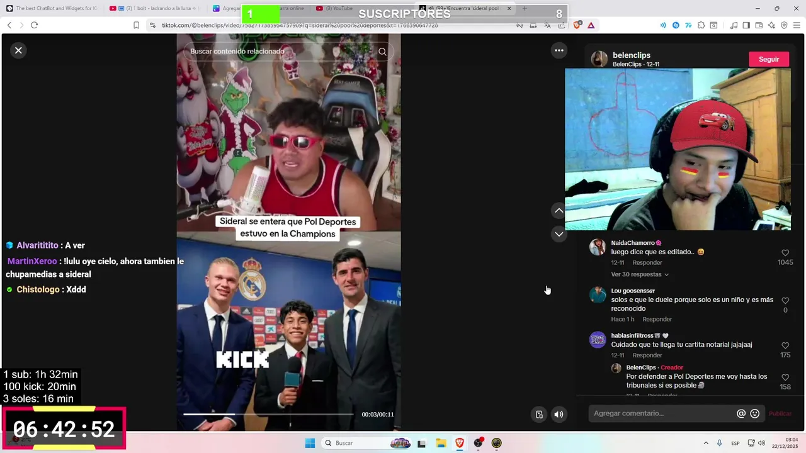This screenshot has width=806, height=453.
Task: Open File Explorer from the taskbar
Action: point(441,443)
